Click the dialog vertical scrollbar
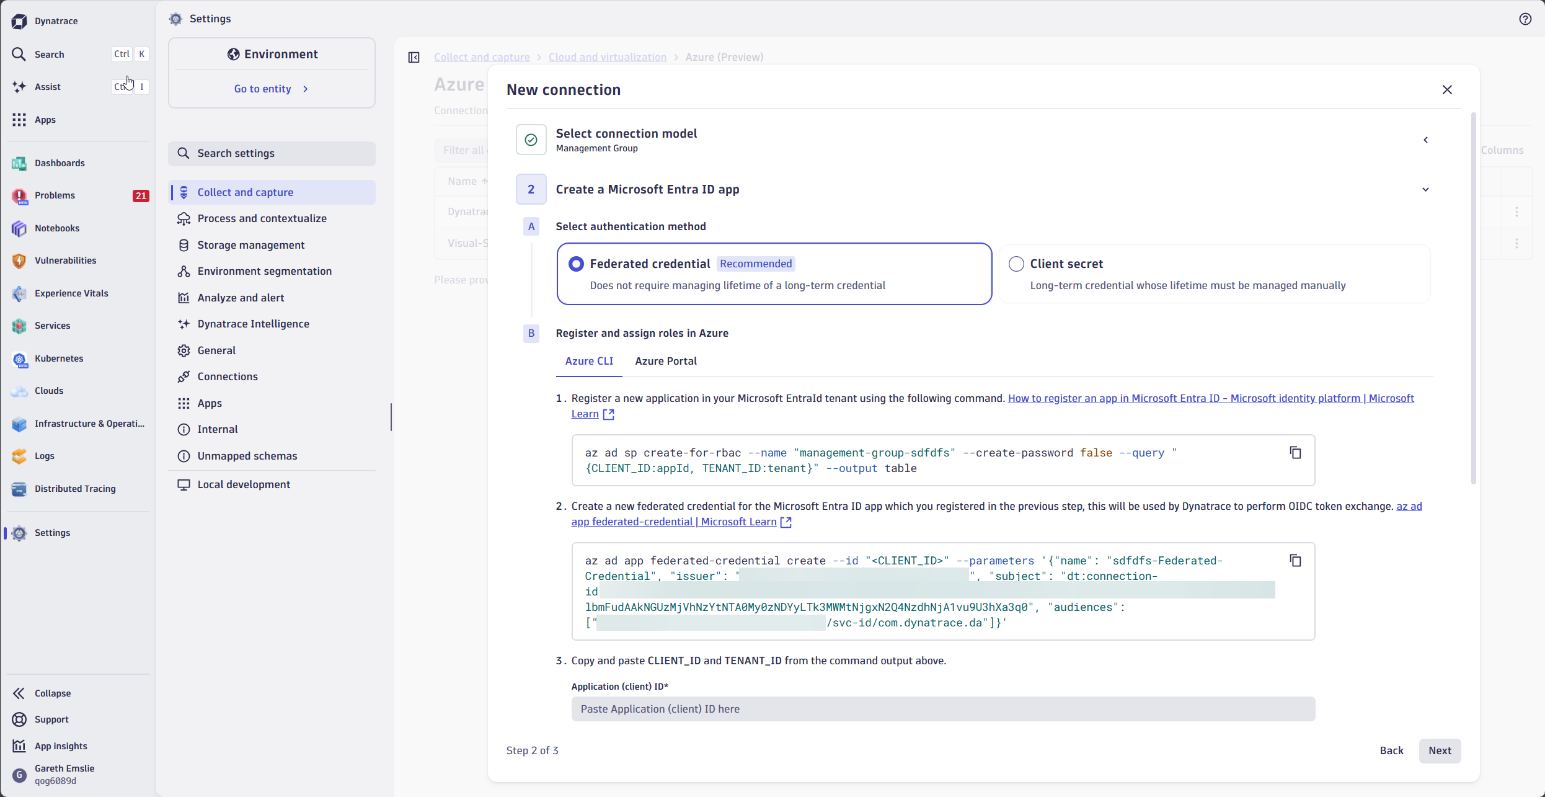1545x797 pixels. pyautogui.click(x=1473, y=298)
